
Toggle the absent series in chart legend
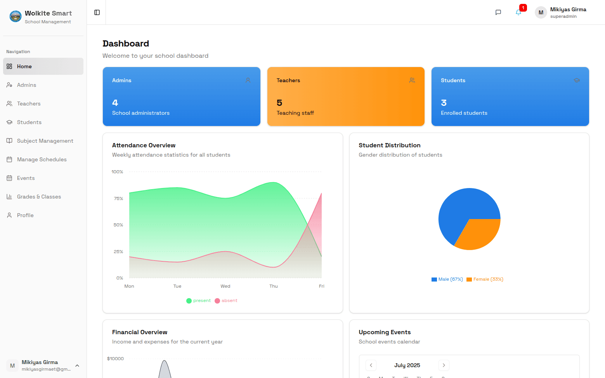click(226, 300)
